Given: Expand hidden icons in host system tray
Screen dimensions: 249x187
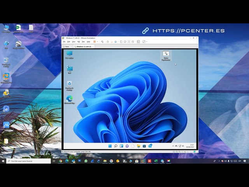Looking at the screenshot, I should click(219, 161).
